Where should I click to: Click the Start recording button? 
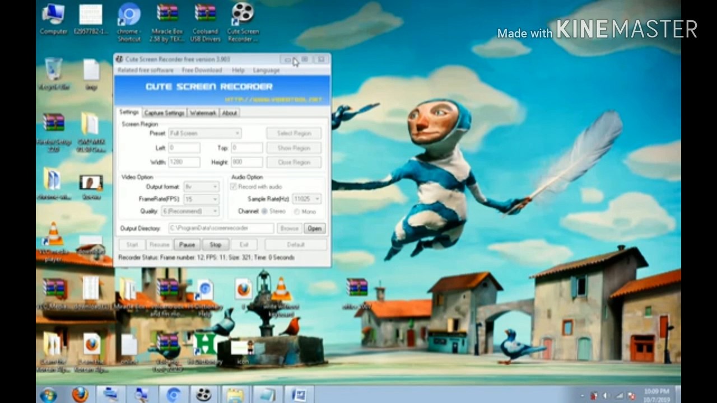(132, 245)
